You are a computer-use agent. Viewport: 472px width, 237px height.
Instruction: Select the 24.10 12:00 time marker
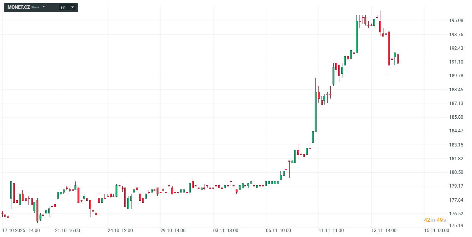[x=120, y=231]
